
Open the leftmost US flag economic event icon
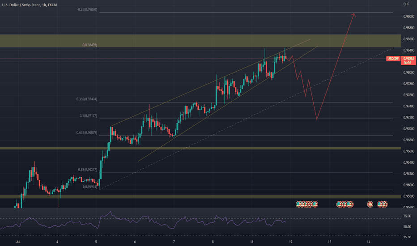pos(298,204)
